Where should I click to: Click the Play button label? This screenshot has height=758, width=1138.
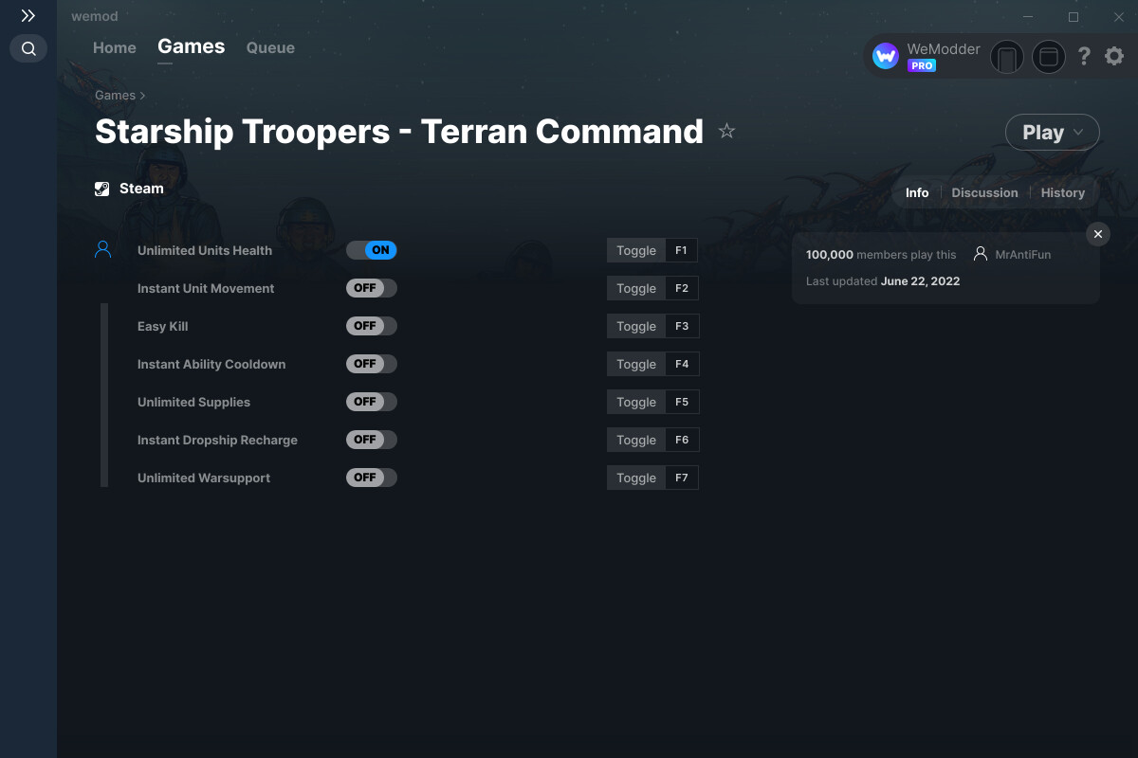[1043, 133]
